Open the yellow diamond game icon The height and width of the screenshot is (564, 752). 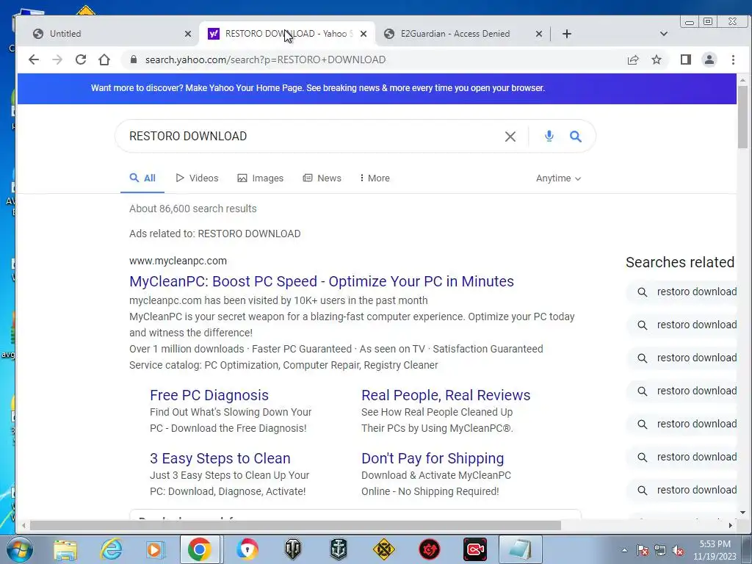383,549
